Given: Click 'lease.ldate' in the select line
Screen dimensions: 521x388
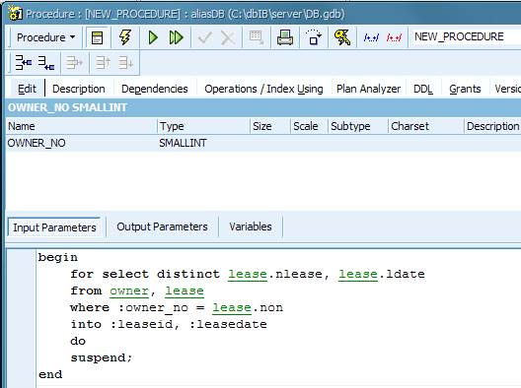Looking at the screenshot, I should pos(382,274).
